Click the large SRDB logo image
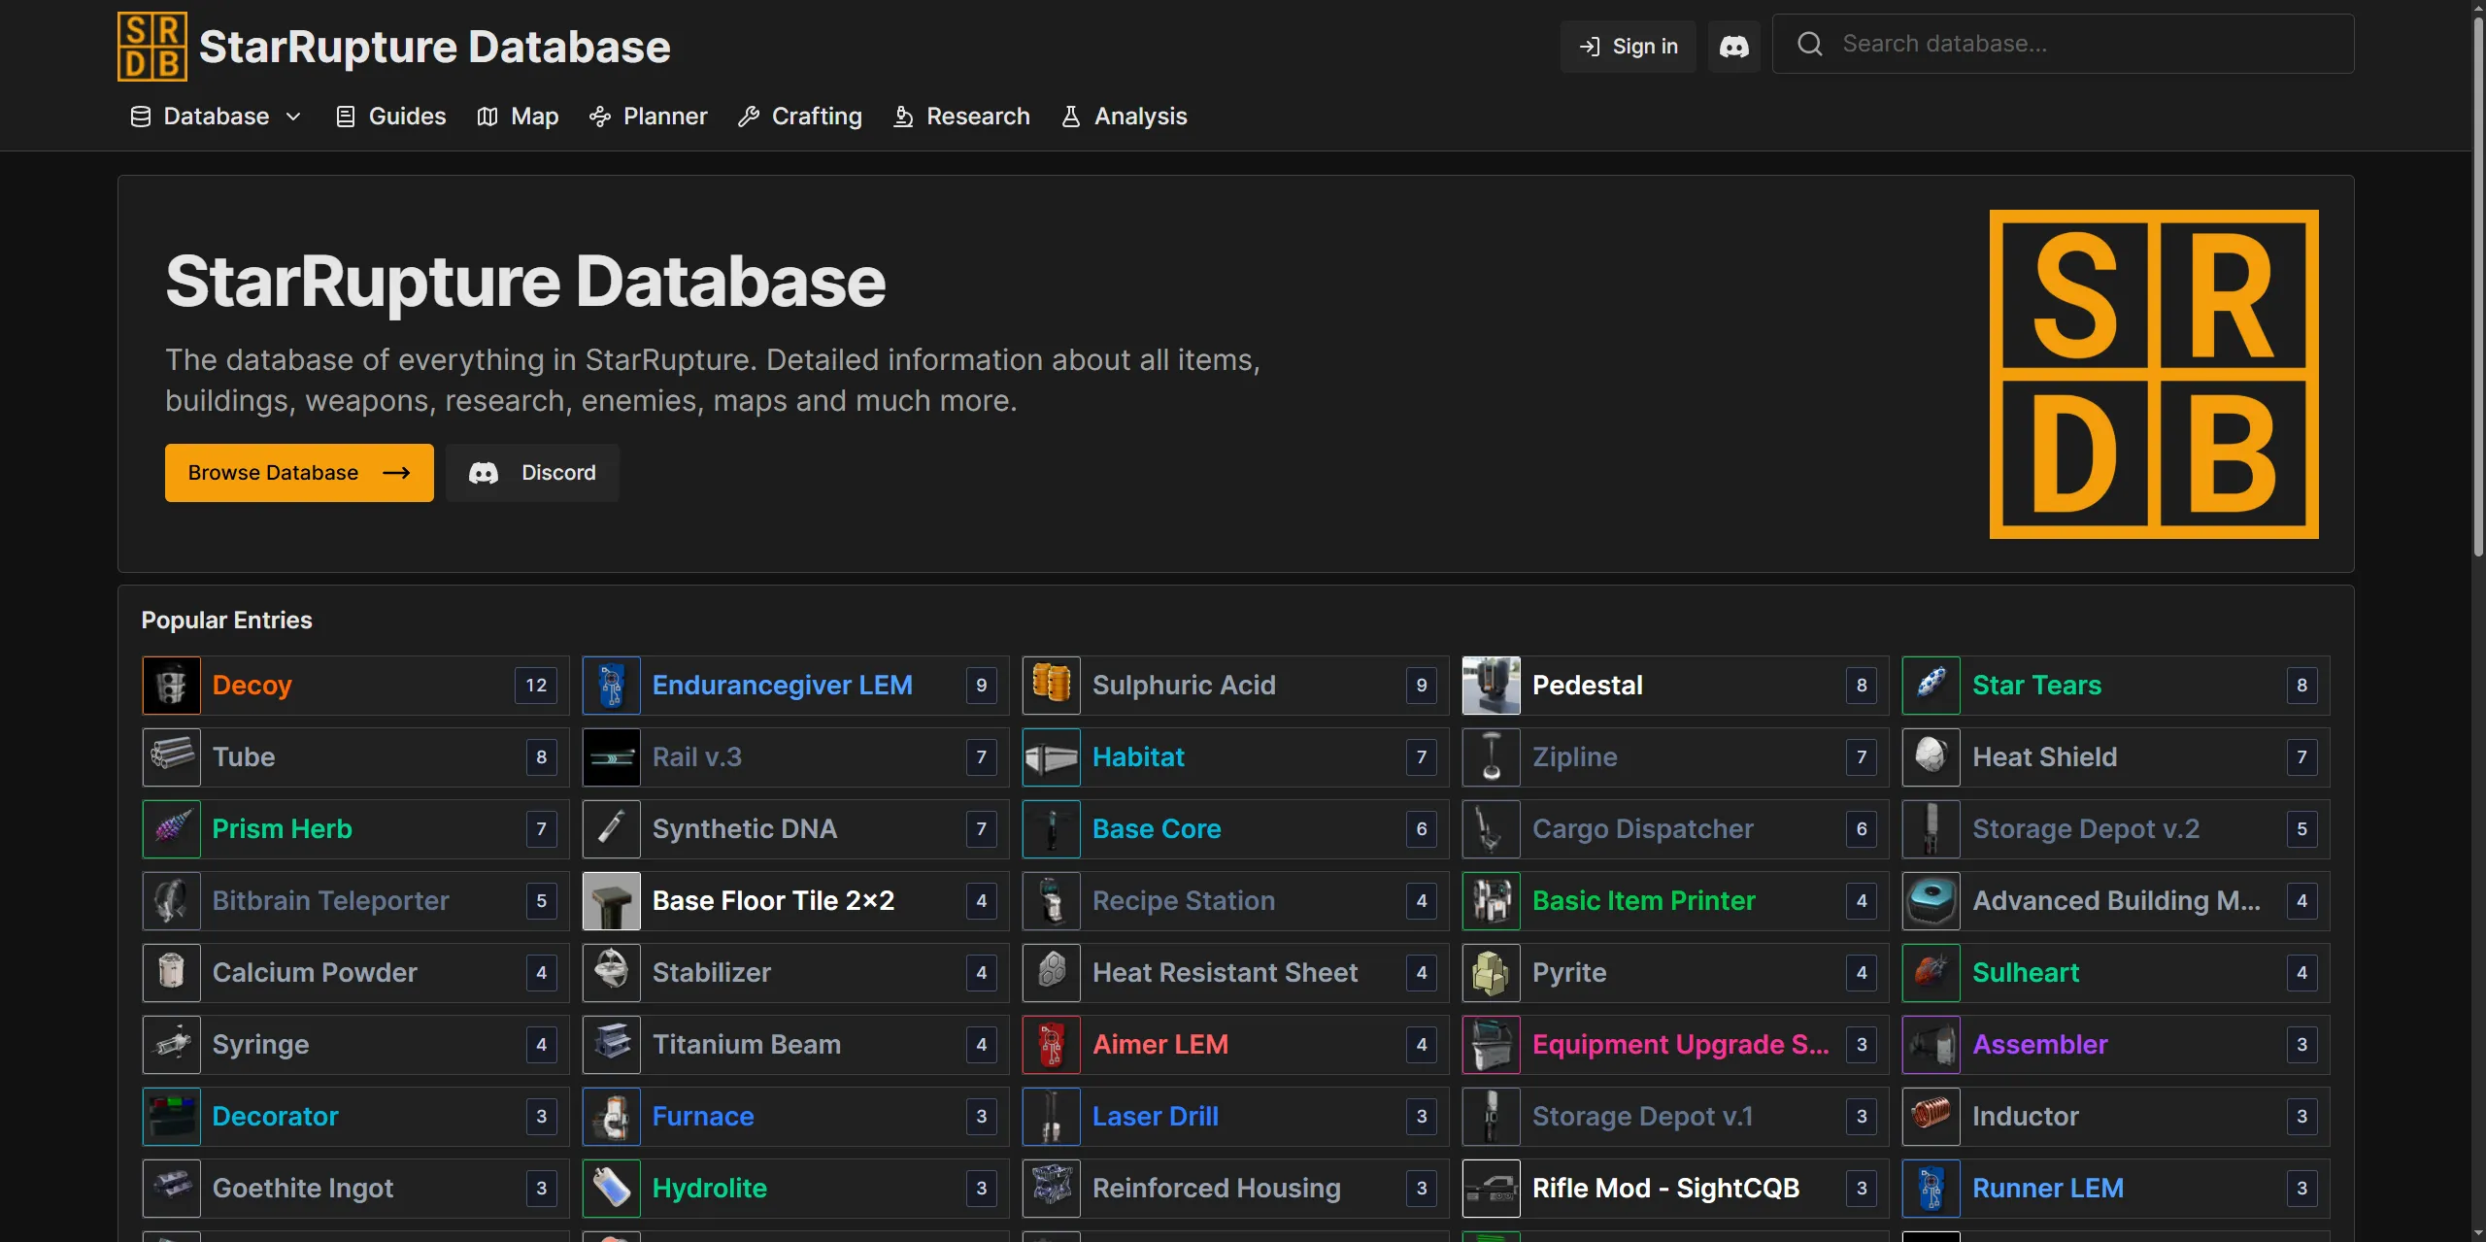 [2154, 374]
